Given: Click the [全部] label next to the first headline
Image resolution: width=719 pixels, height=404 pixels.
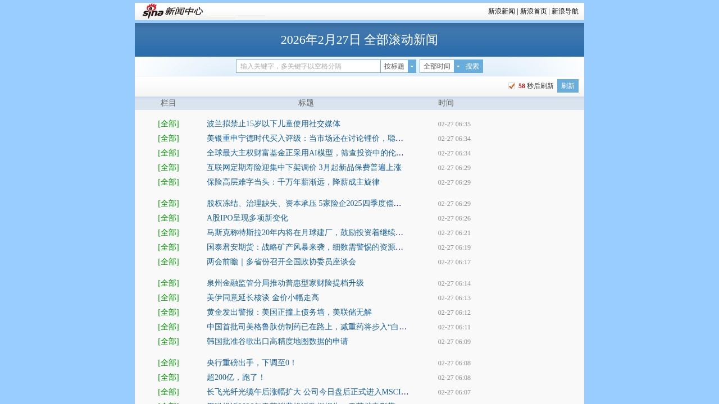Looking at the screenshot, I should 169,123.
